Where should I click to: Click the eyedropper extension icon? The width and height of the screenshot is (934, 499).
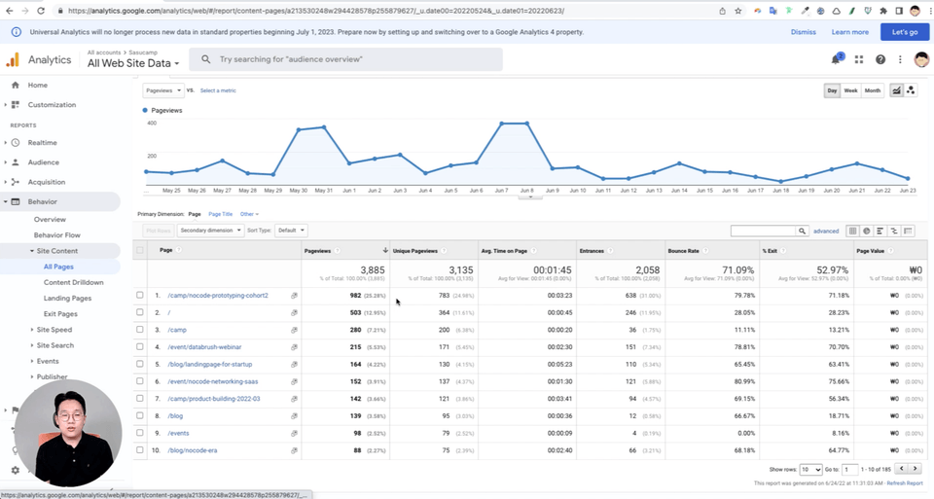pyautogui.click(x=805, y=11)
